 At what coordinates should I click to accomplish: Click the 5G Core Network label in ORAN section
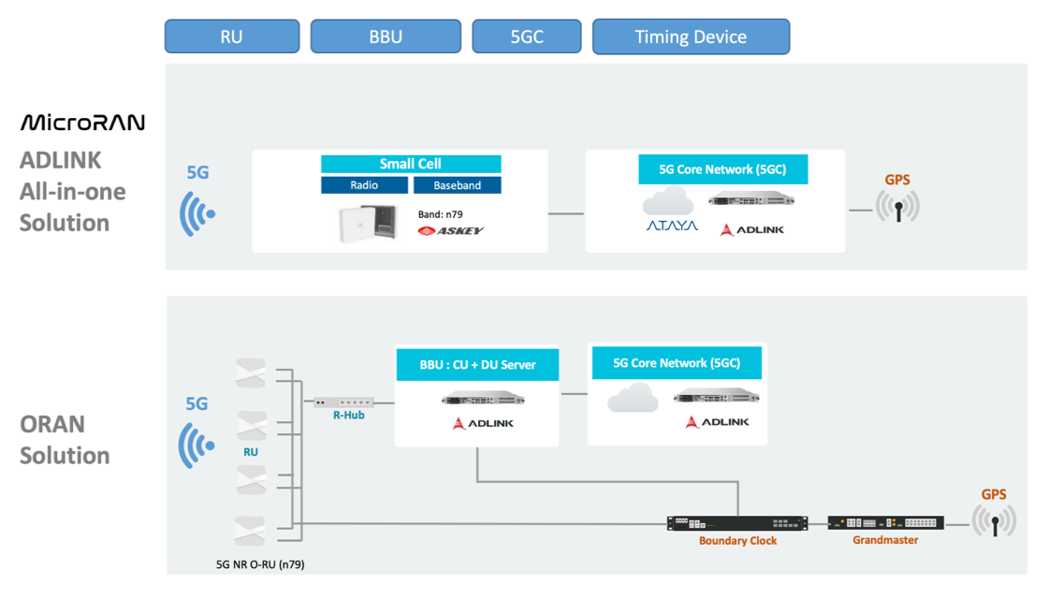point(677,363)
